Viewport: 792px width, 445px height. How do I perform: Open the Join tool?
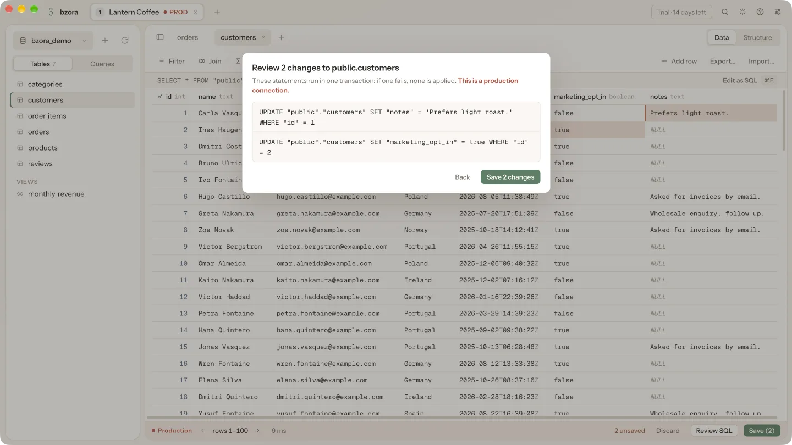pos(210,61)
